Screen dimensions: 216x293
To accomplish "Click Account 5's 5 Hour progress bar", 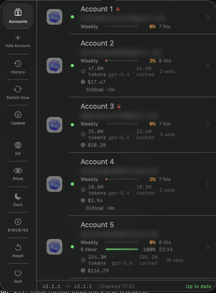I will 122,249.
